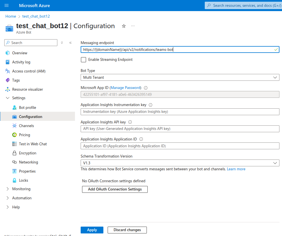Screen dimensions: 282x236
Task: Favorite test_chat_bot12 with the star icon
Action: tap(124, 26)
